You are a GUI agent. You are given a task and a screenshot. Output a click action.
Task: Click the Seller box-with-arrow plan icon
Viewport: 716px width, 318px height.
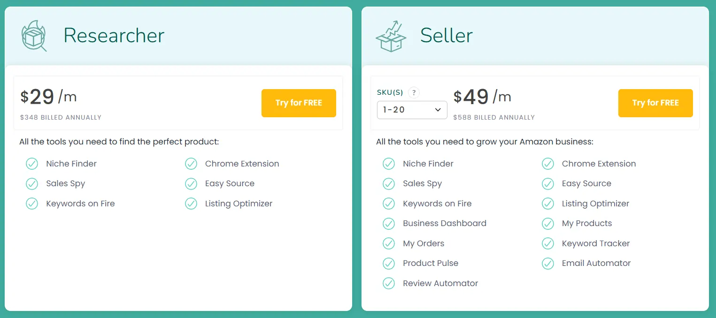click(x=391, y=36)
